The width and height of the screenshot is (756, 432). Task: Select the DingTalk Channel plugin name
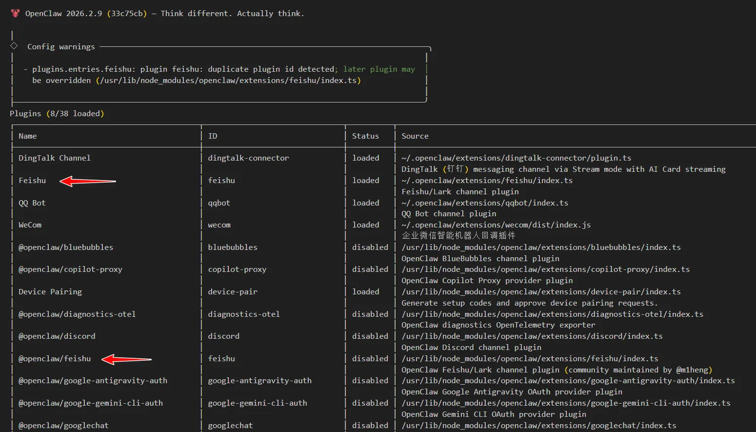(x=55, y=158)
